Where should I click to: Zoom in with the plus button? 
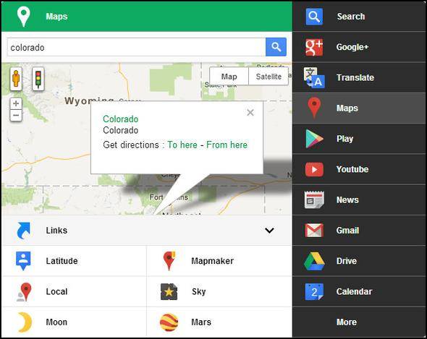(x=16, y=103)
